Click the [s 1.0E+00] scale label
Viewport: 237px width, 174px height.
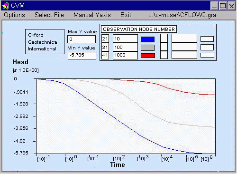click(x=26, y=70)
